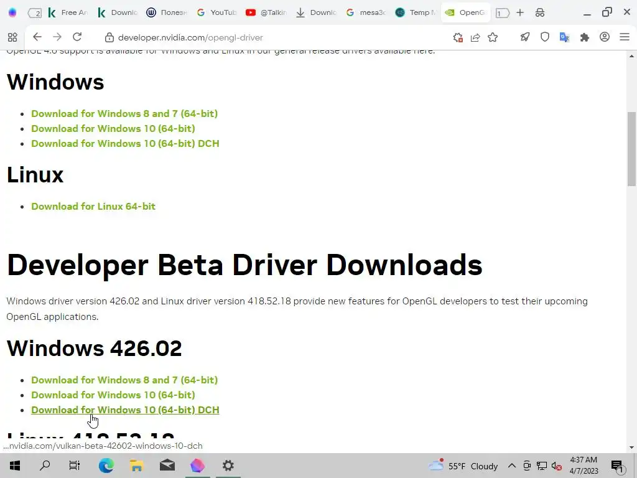The height and width of the screenshot is (478, 637).
Task: Switch to the YouTub Google tab
Action: [216, 12]
